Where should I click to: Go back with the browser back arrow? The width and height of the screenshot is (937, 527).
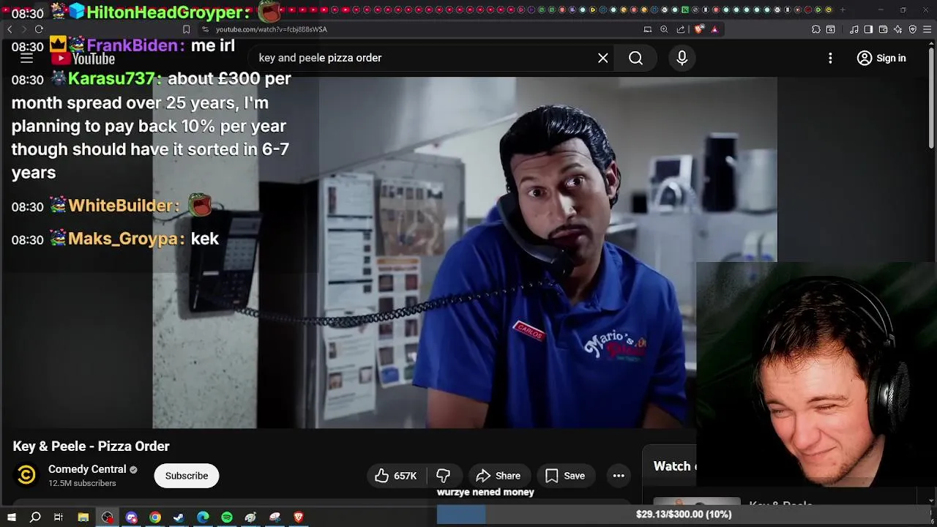pos(10,29)
